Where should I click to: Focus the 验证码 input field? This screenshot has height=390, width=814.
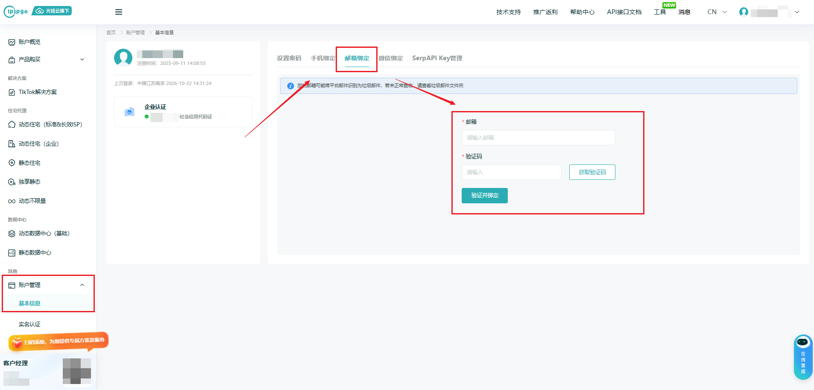coord(512,172)
